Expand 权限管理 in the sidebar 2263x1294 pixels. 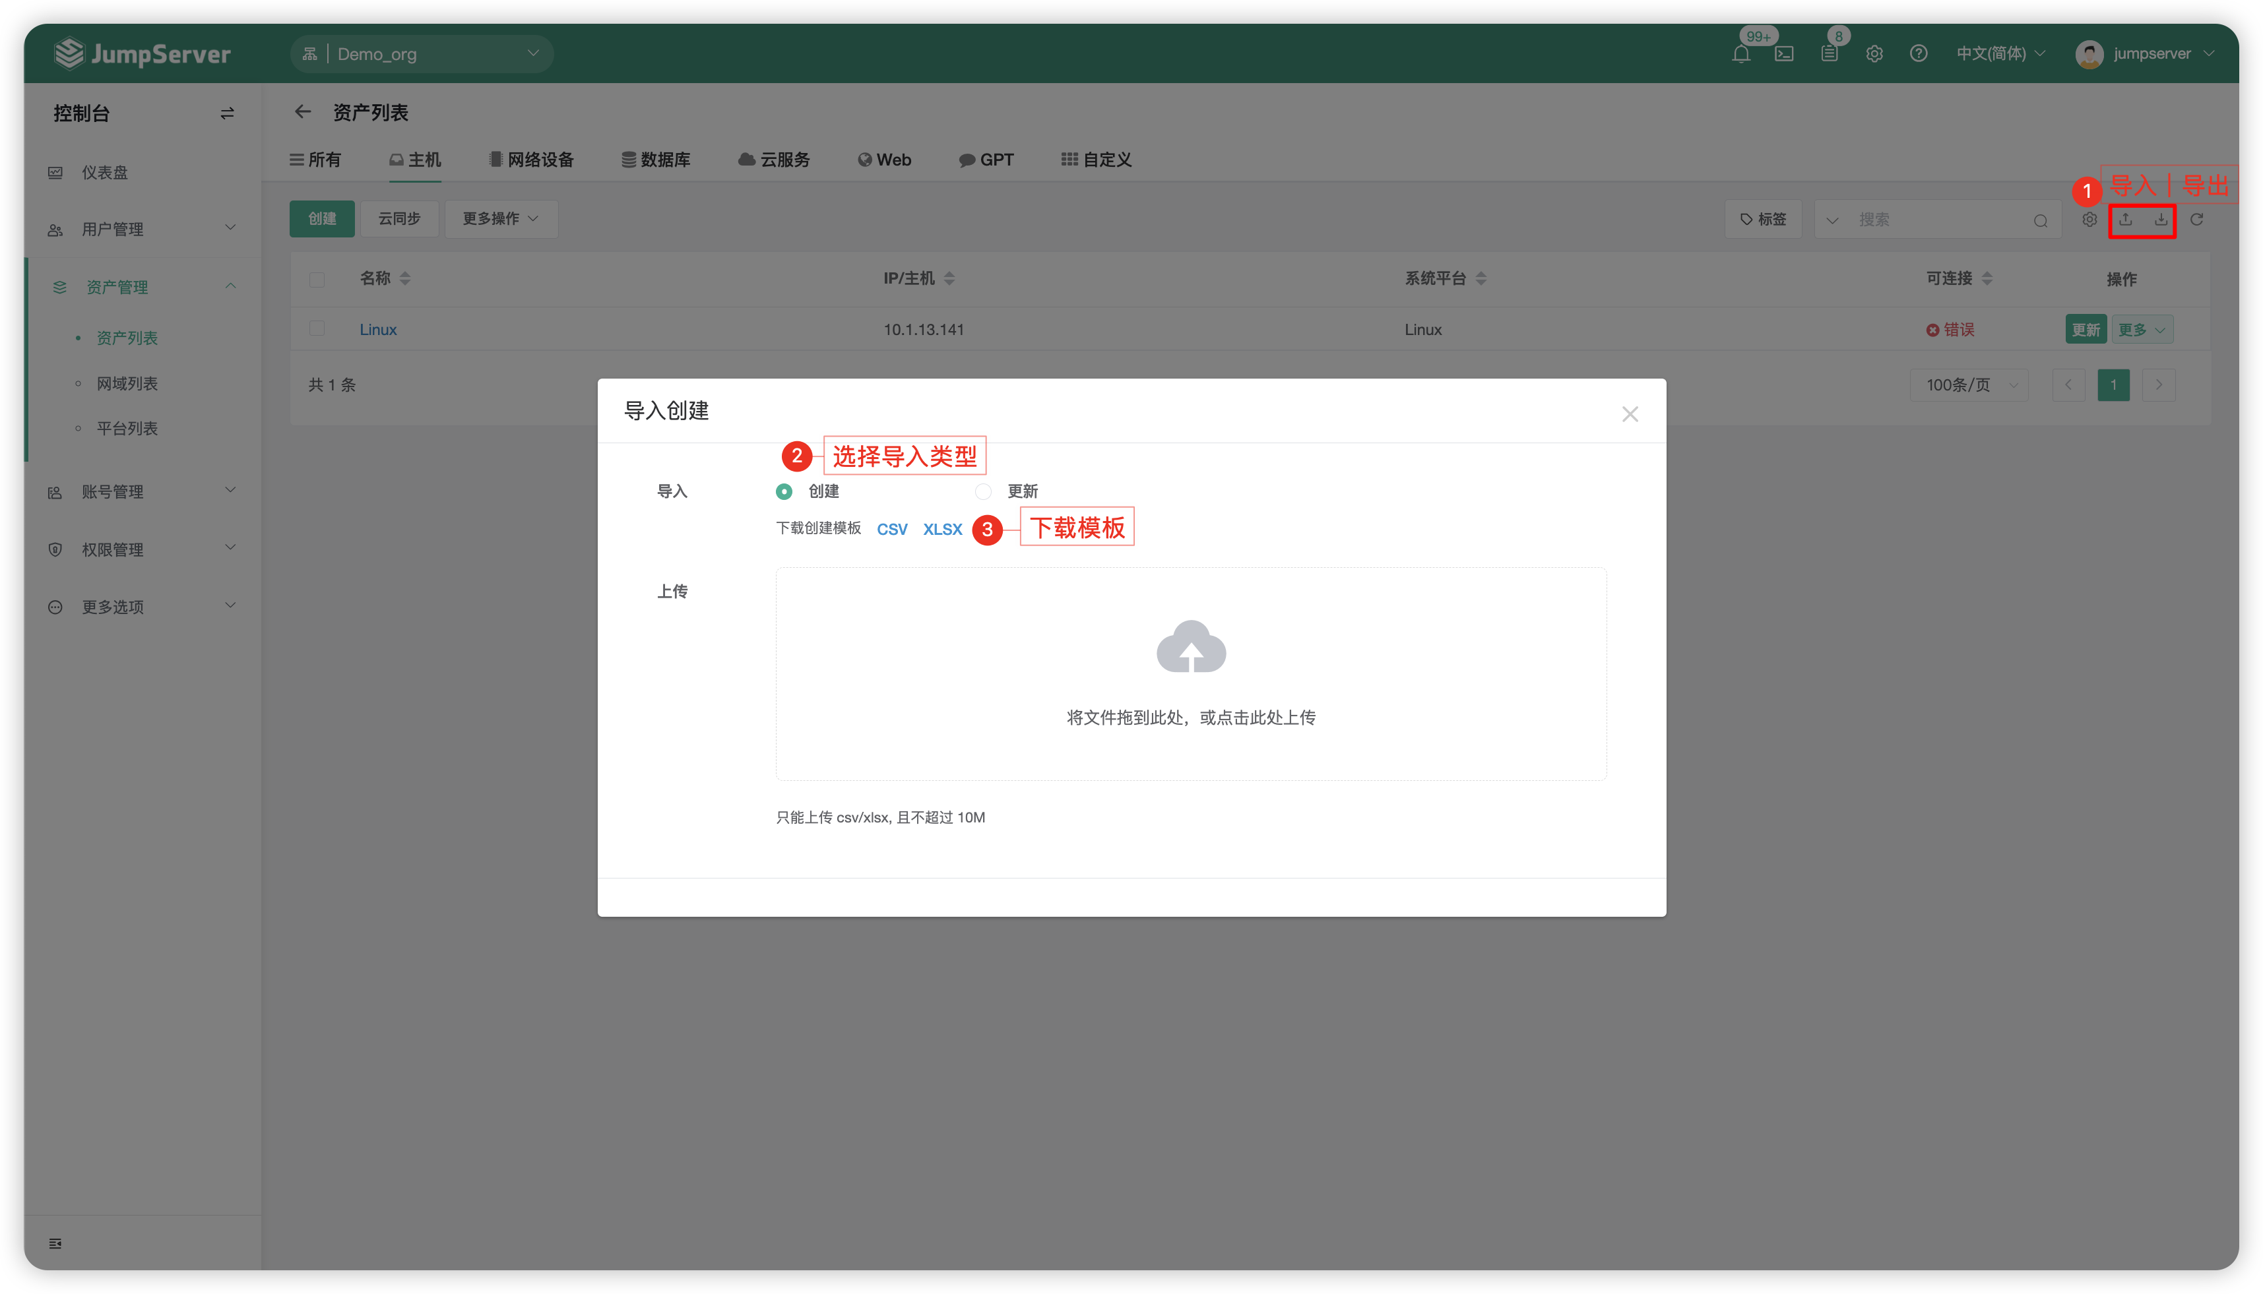pos(143,549)
